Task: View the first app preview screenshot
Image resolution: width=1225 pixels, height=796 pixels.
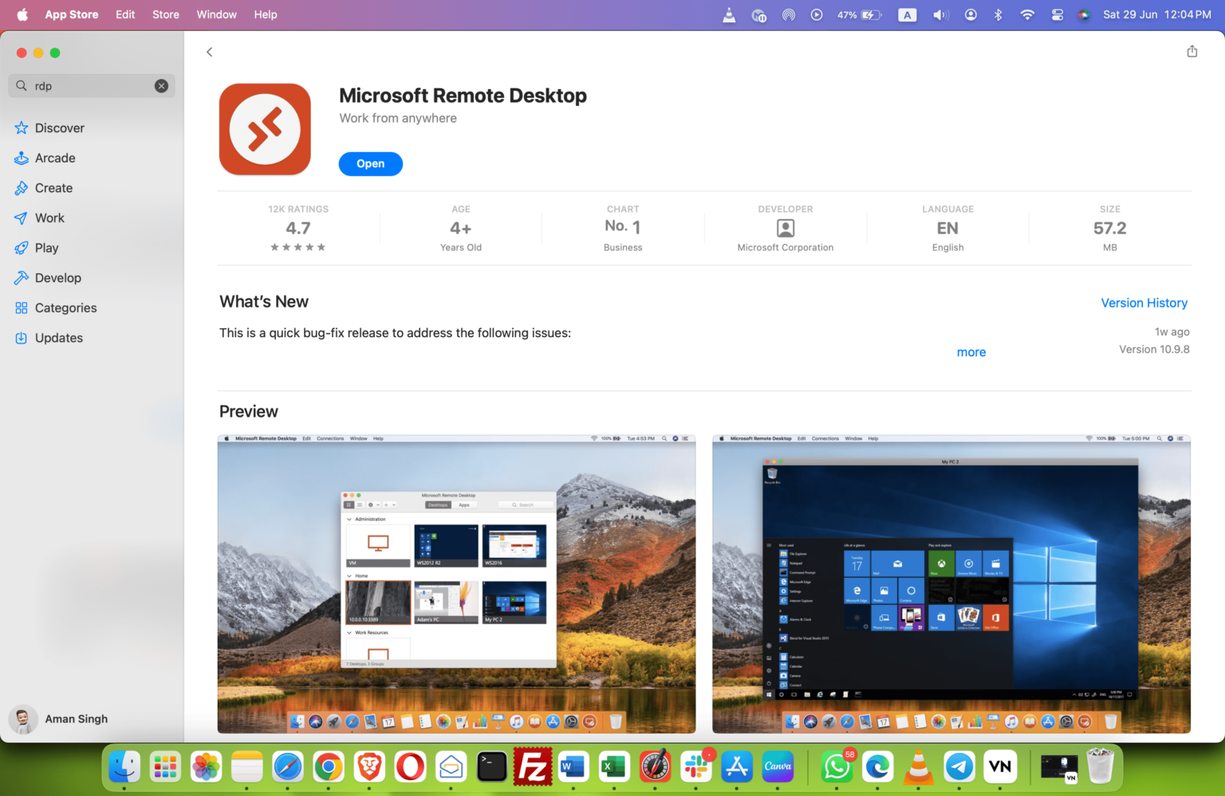Action: click(456, 584)
